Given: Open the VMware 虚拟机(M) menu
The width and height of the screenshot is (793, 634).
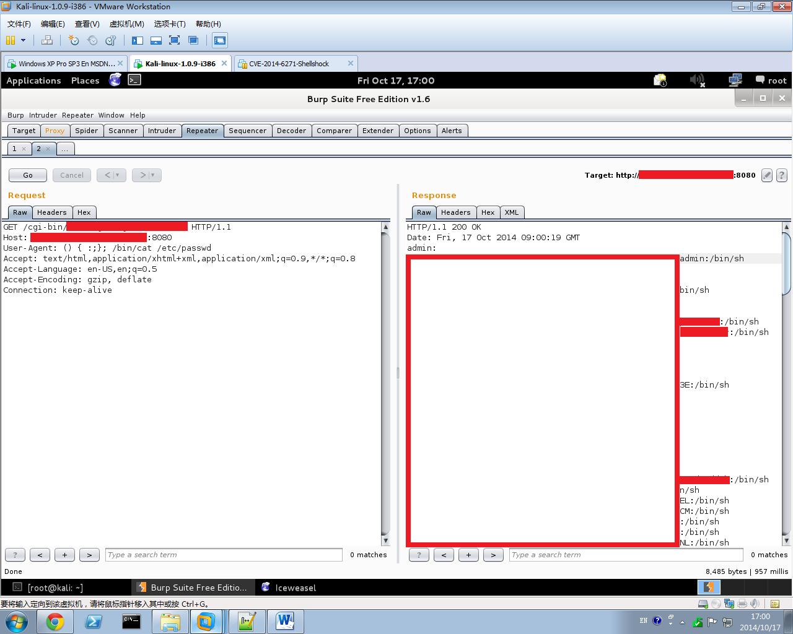Looking at the screenshot, I should pyautogui.click(x=126, y=24).
